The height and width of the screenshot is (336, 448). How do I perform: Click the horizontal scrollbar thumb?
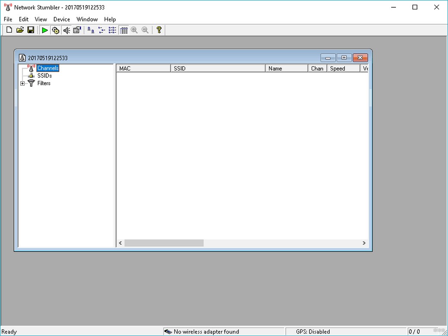[x=164, y=243]
